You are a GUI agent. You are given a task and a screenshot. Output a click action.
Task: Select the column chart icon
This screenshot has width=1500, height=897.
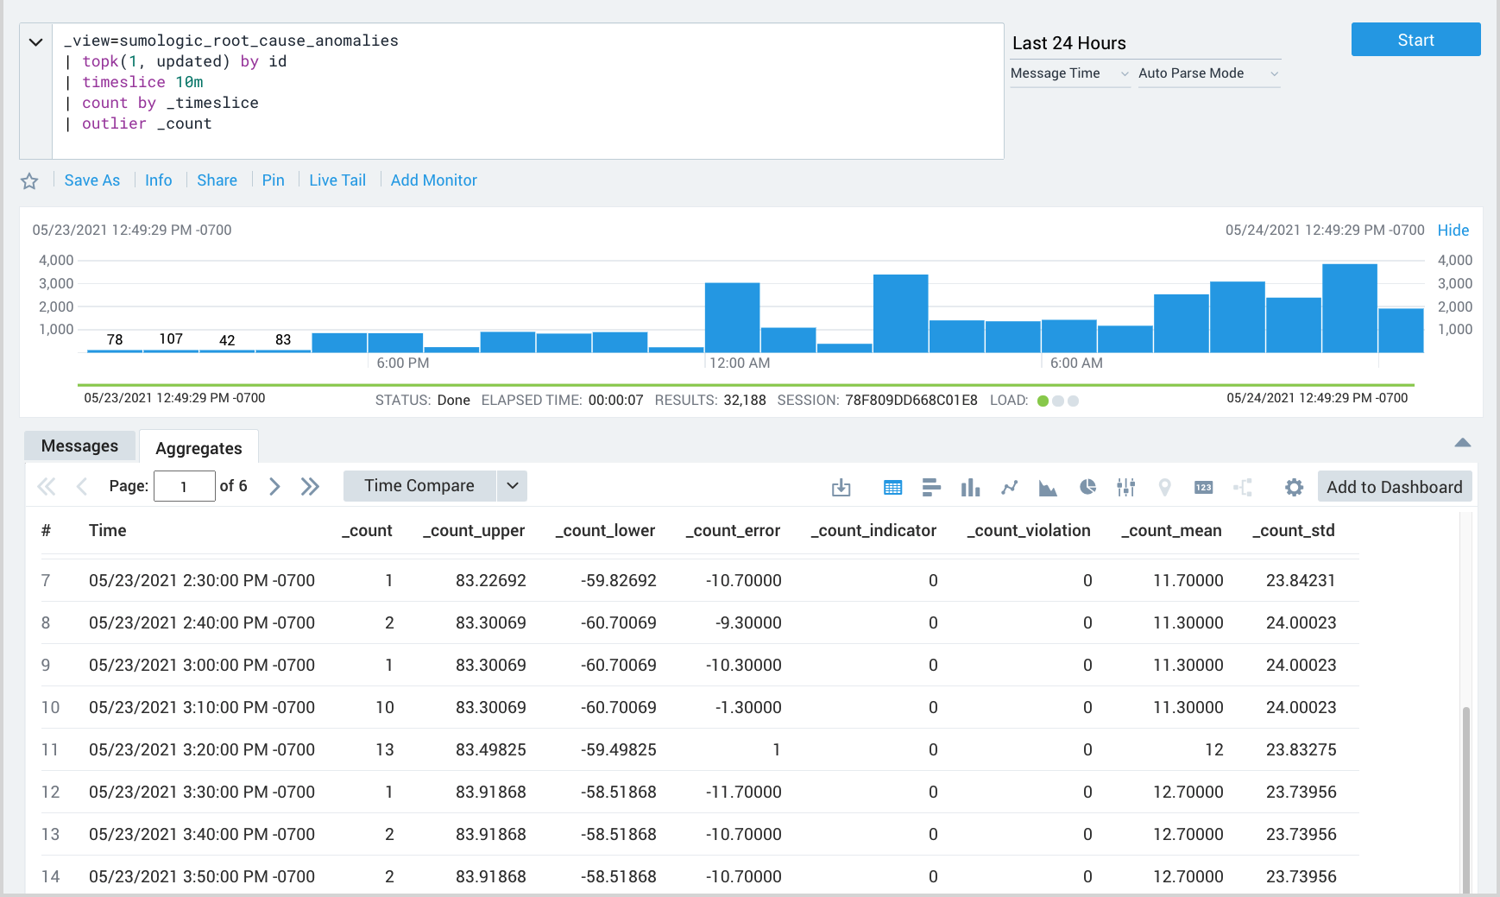point(970,488)
